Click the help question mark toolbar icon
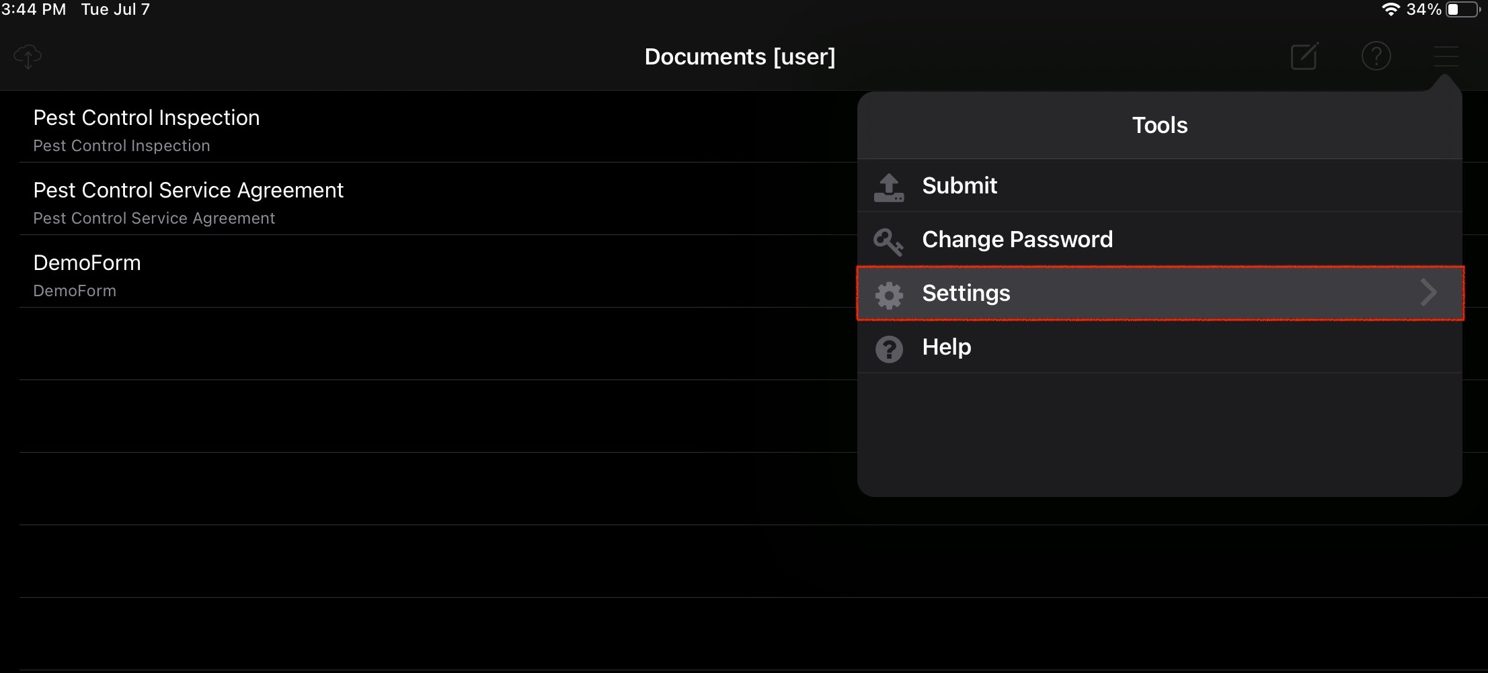 (x=1376, y=56)
